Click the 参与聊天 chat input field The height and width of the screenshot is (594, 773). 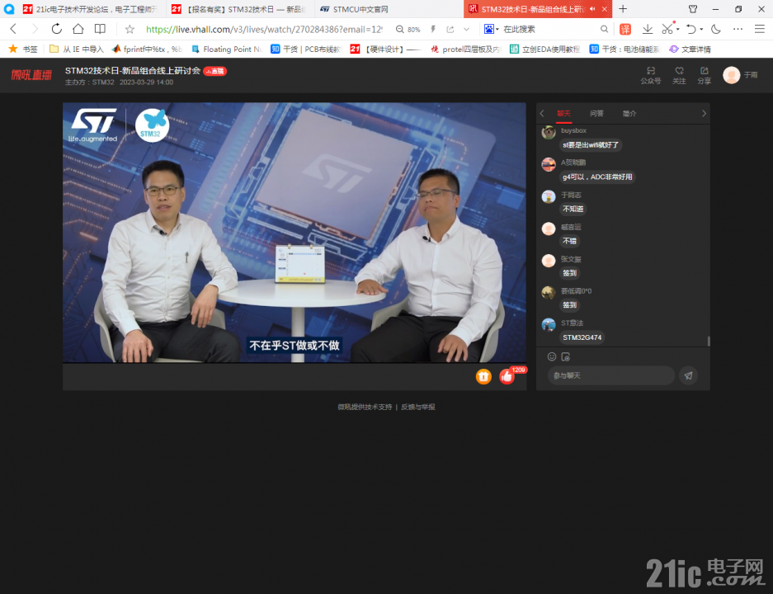(610, 375)
